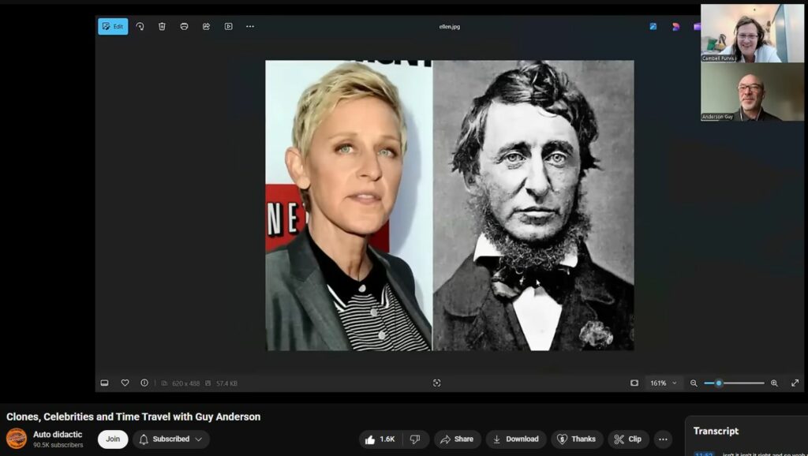This screenshot has height=456, width=808.
Task: Click the Clip scissors button
Action: [x=628, y=439]
